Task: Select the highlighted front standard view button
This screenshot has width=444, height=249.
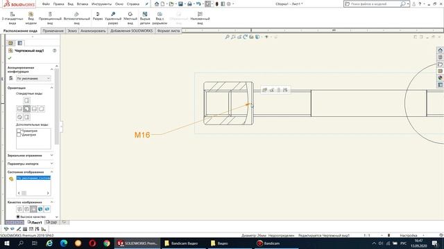Action: 26,109
